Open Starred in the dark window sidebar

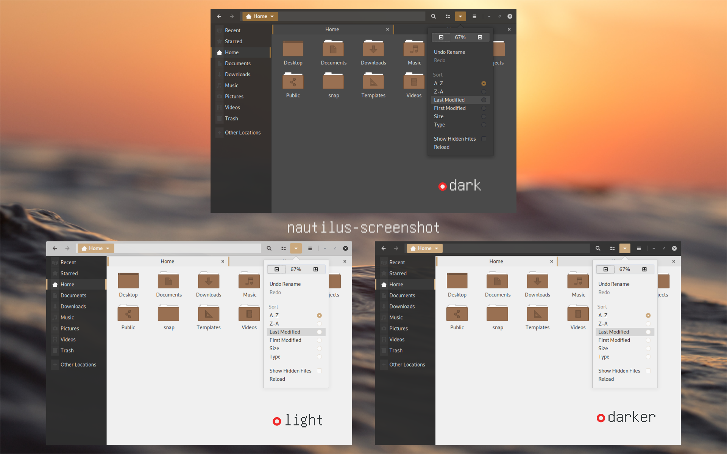click(241, 41)
